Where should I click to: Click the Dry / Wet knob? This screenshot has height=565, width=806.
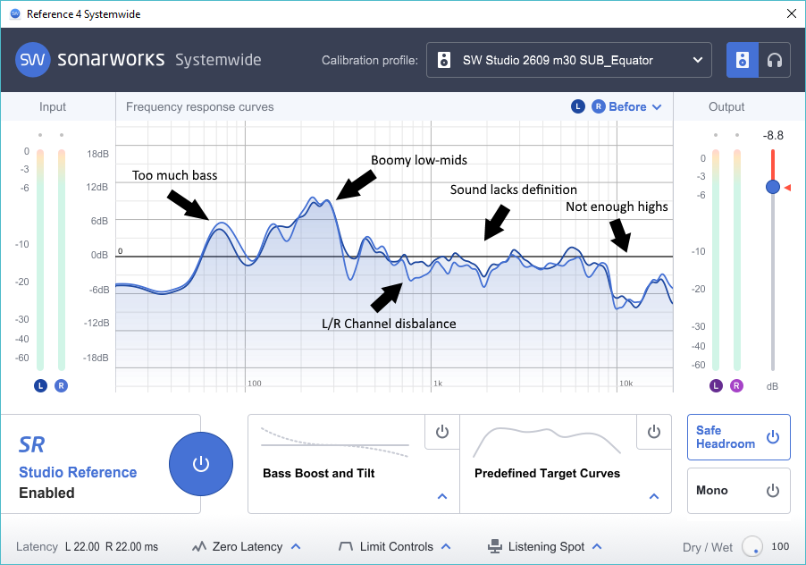pyautogui.click(x=752, y=546)
